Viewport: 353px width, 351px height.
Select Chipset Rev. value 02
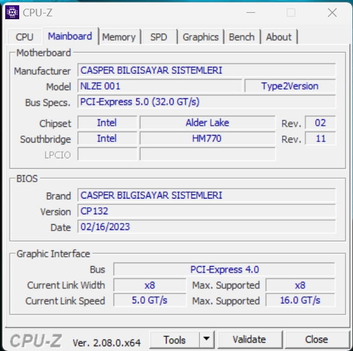coord(320,123)
